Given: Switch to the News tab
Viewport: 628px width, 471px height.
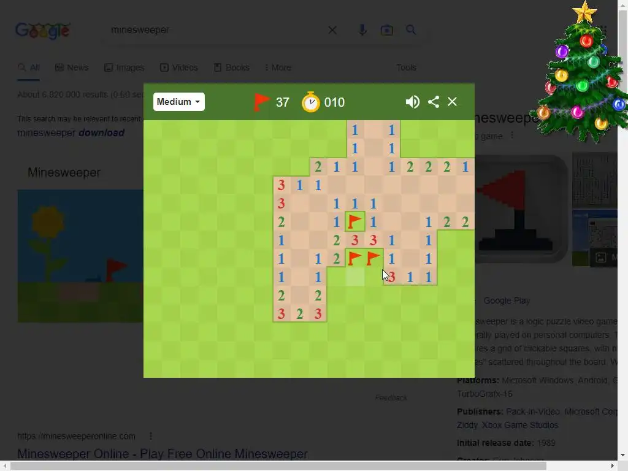Looking at the screenshot, I should (72, 67).
